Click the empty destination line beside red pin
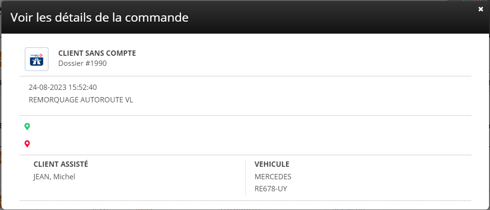 [193, 143]
